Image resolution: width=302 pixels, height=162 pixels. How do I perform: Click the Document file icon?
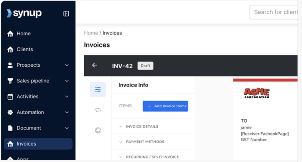(x=10, y=128)
